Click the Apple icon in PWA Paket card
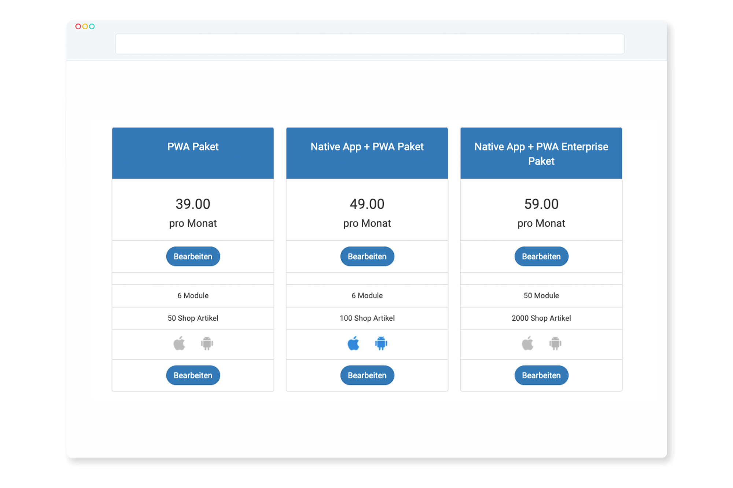 pyautogui.click(x=179, y=343)
